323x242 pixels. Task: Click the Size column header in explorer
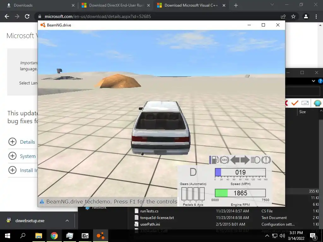(x=302, y=112)
